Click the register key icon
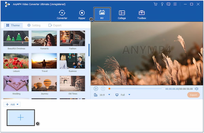Viewport: 204px width, 133px height. pos(162,4)
